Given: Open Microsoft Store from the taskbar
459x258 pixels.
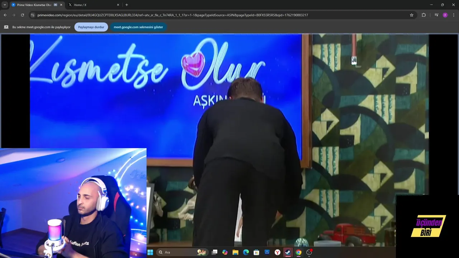Looking at the screenshot, I should (x=256, y=252).
